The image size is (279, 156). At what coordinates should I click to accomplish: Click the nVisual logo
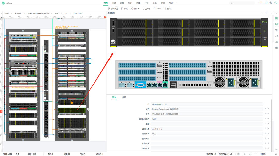7,3
